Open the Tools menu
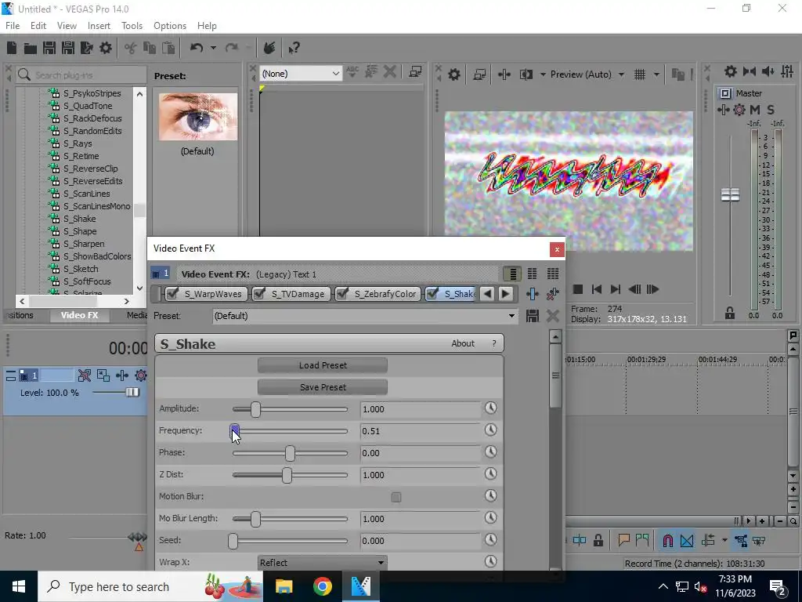Screen dimensions: 802x602 click(132, 26)
